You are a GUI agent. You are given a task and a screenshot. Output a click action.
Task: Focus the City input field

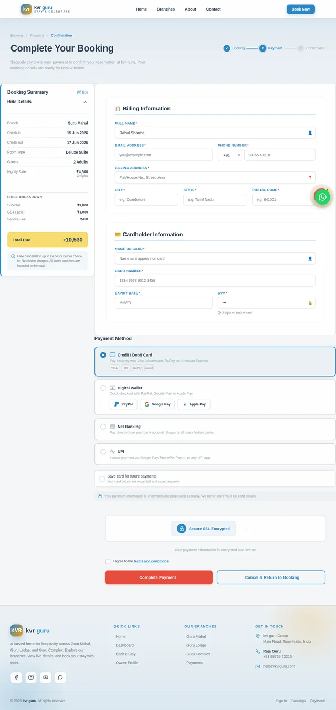[146, 200]
